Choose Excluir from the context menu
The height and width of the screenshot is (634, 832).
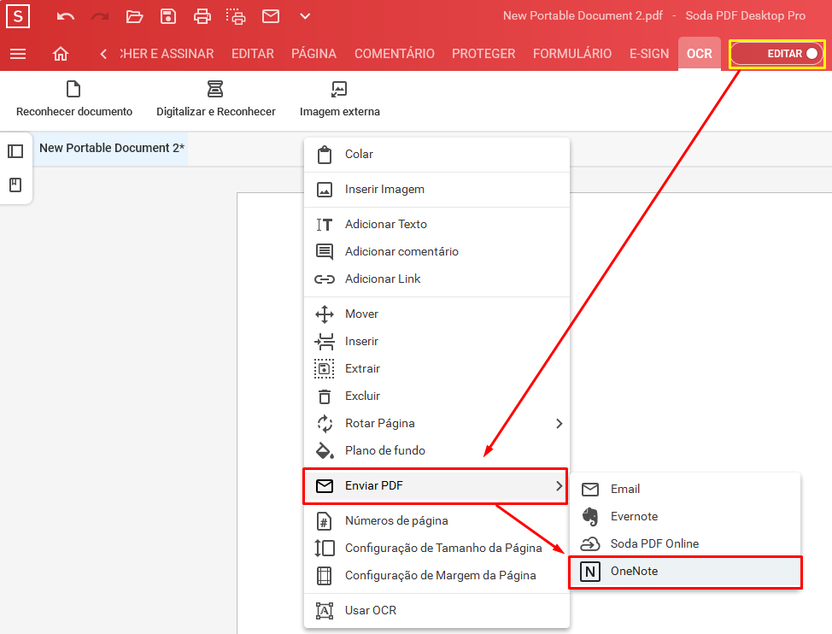click(437, 396)
